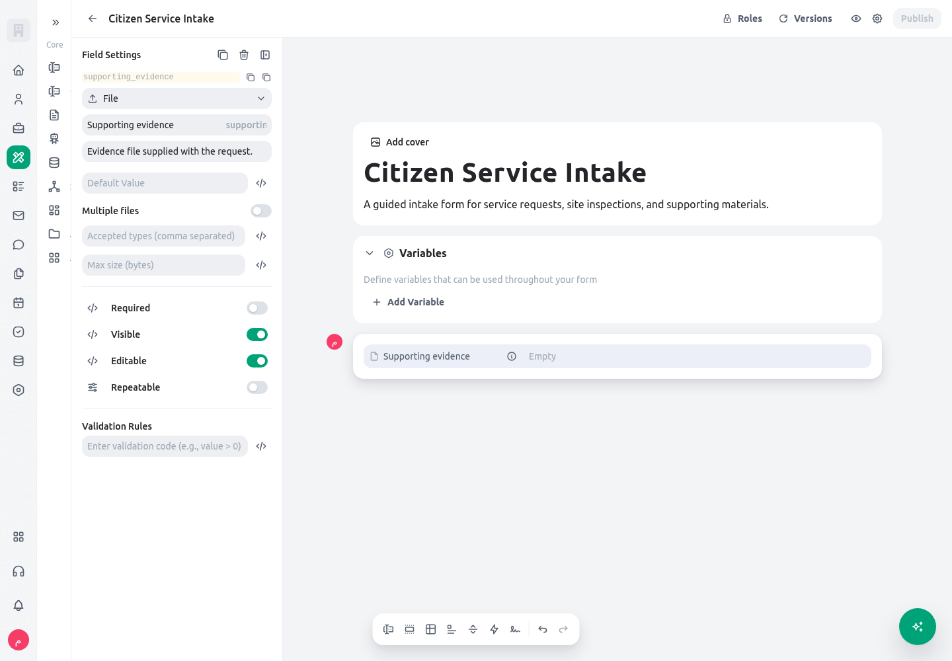Open the user profile icon in left sidebar
Viewport: 952px width, 661px height.
coord(19,99)
